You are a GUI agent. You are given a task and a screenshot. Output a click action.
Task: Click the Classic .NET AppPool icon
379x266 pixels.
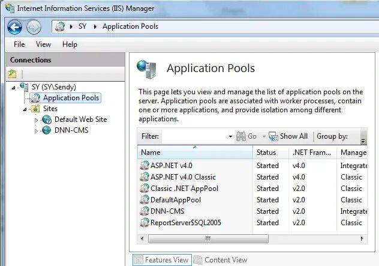pyautogui.click(x=145, y=188)
